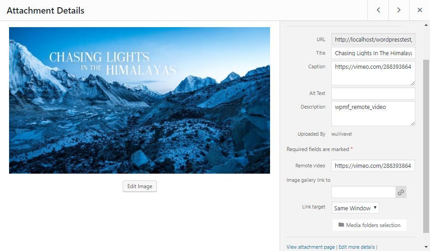Open Media folders selection
The width and height of the screenshot is (430, 251).
pos(369,225)
